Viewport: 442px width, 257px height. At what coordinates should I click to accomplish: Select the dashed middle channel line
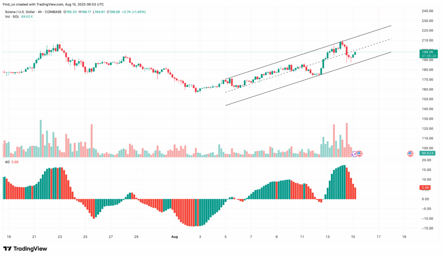[x=308, y=66]
